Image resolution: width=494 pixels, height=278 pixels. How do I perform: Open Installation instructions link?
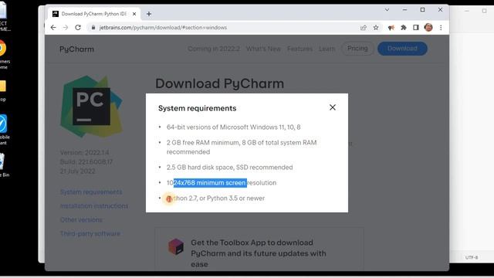click(x=94, y=206)
